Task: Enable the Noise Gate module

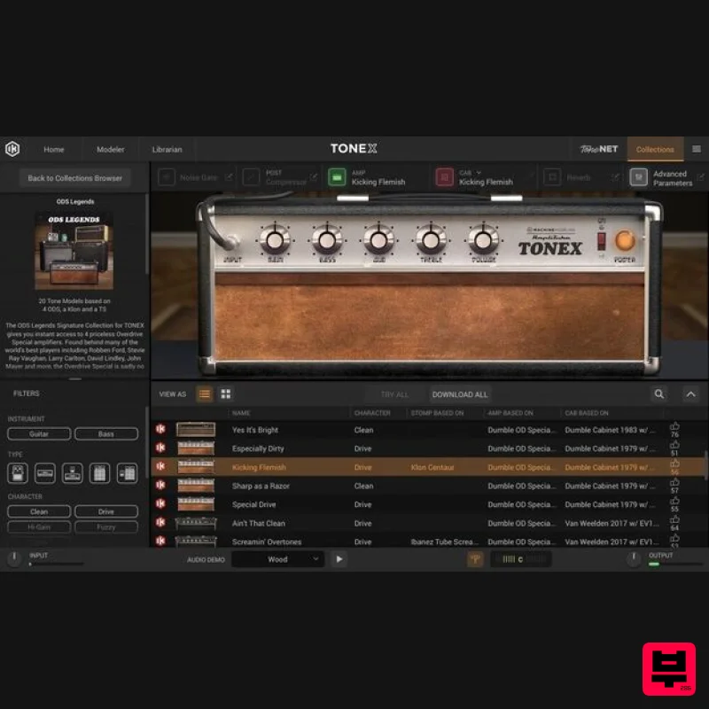Action: (x=167, y=177)
